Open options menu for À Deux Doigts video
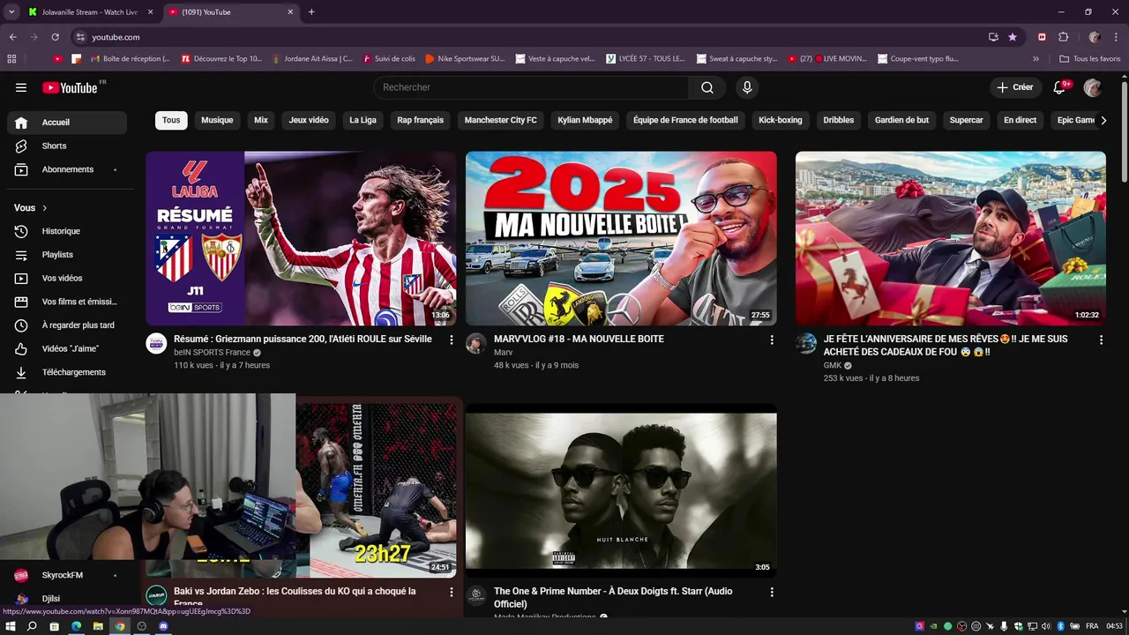Viewport: 1129px width, 635px height. [772, 592]
